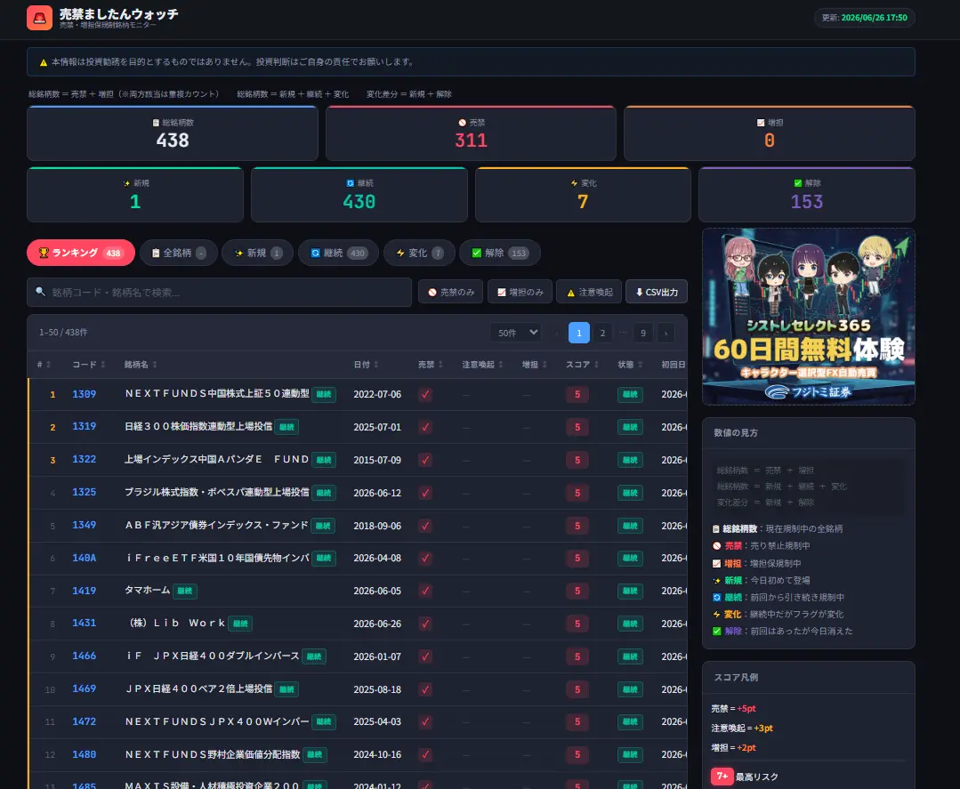Click the 総銘柄数 438 summary card
This screenshot has height=789, width=960.
(172, 133)
